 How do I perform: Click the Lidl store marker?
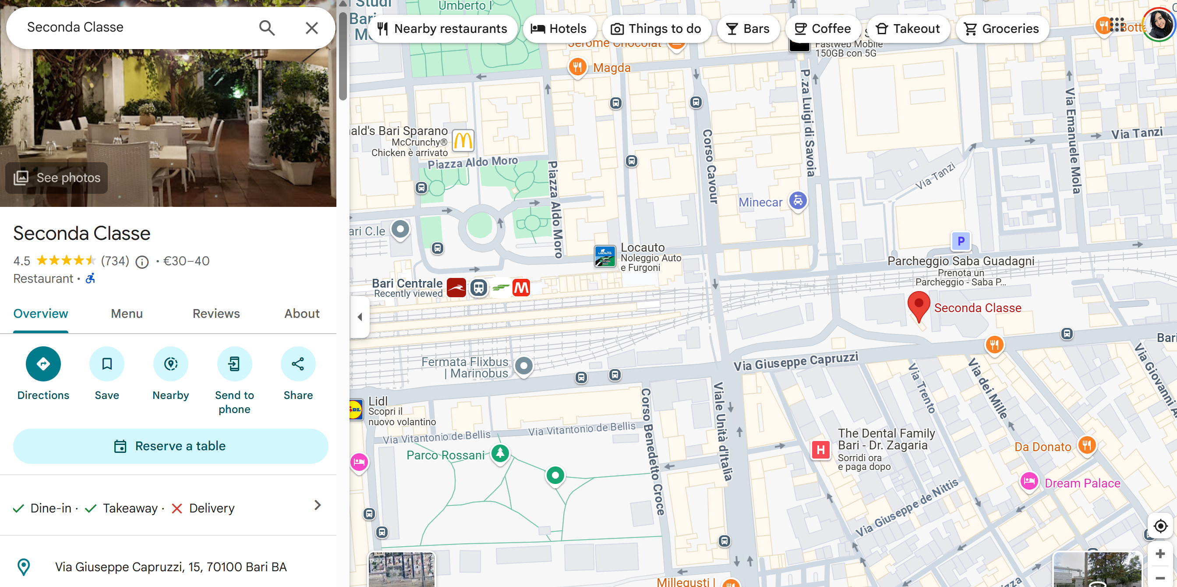click(356, 410)
